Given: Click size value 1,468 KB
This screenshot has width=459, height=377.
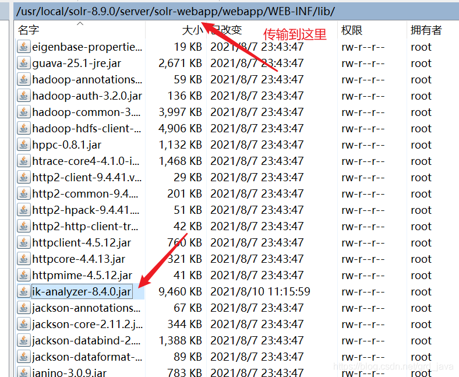Looking at the screenshot, I should [x=181, y=161].
